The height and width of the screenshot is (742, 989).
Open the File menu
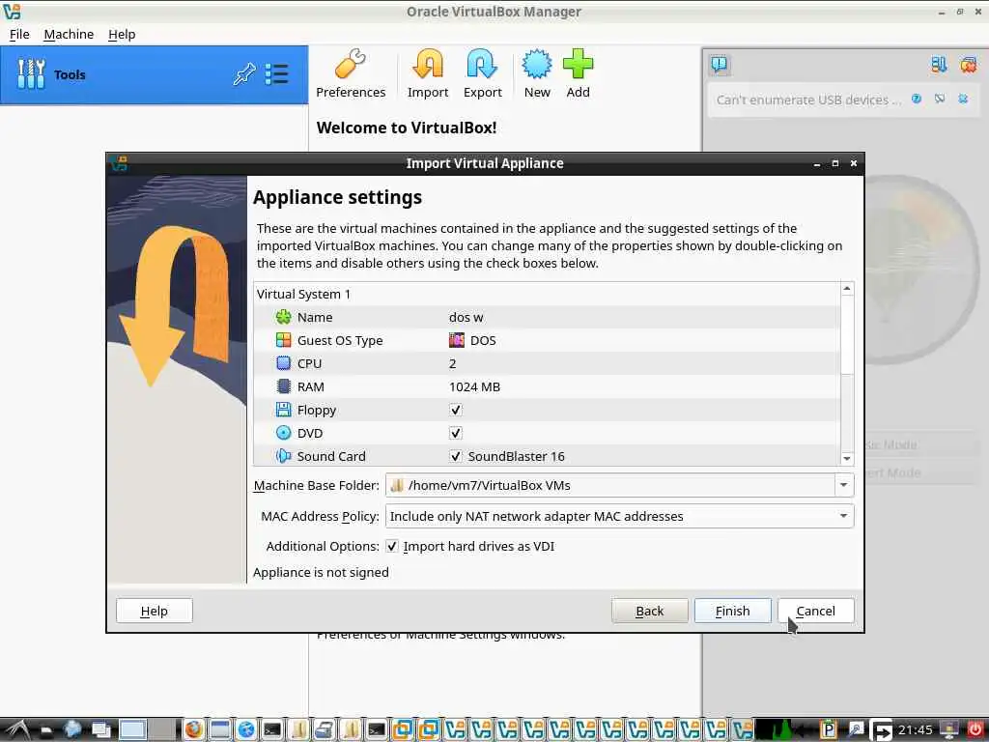(x=19, y=34)
